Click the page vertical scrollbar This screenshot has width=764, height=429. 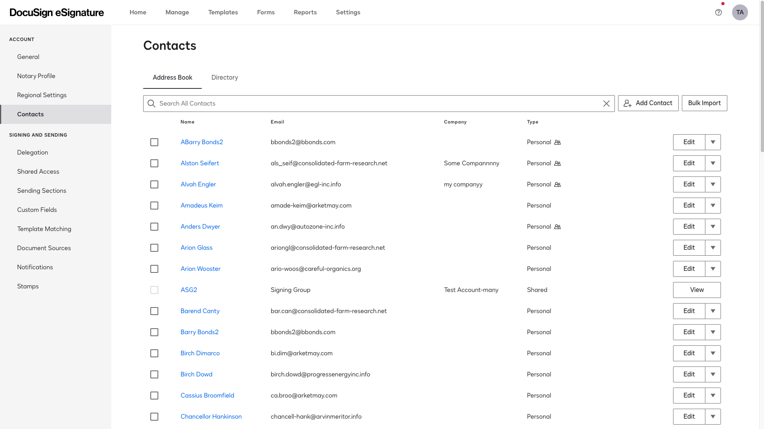[762, 76]
